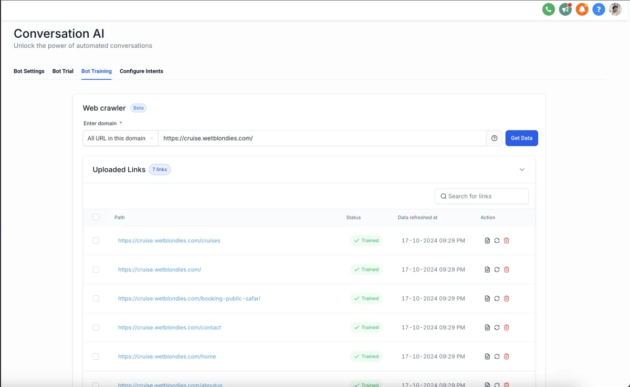Refresh data for the /cruises link

tap(497, 241)
